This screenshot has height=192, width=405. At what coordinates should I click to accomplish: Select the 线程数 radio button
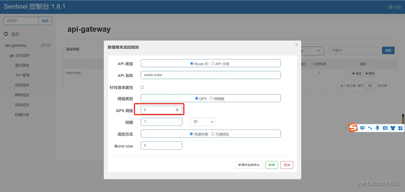click(211, 98)
